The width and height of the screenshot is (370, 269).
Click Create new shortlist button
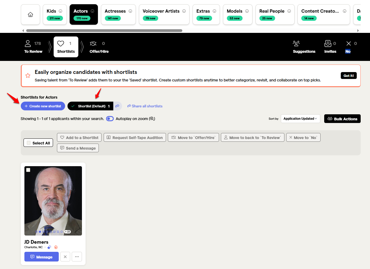(43, 106)
